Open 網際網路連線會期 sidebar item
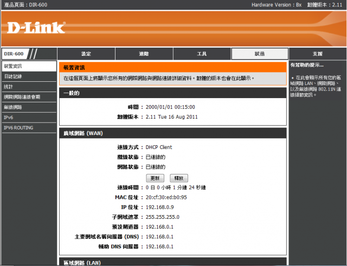Viewport: 347px width, 266px height. pyautogui.click(x=29, y=97)
